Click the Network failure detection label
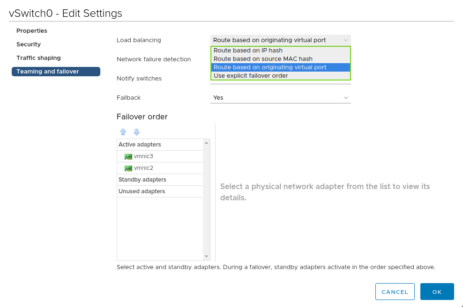 (154, 59)
